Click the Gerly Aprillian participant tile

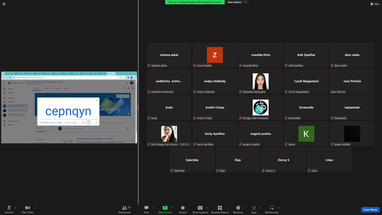pyautogui.click(x=215, y=134)
